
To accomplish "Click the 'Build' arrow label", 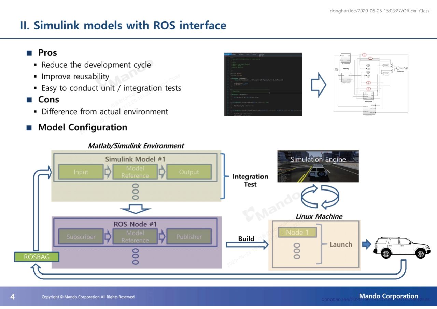I will pos(246,239).
